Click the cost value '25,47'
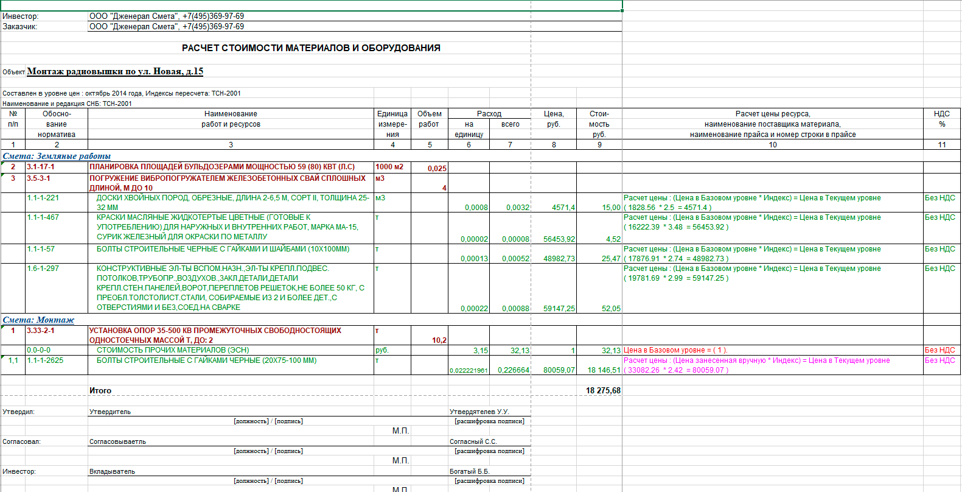The height and width of the screenshot is (492, 962). coord(611,259)
